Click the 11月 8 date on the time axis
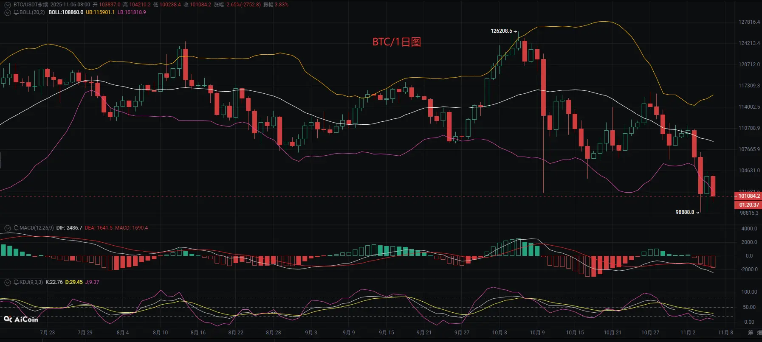The width and height of the screenshot is (762, 342). coord(725,333)
